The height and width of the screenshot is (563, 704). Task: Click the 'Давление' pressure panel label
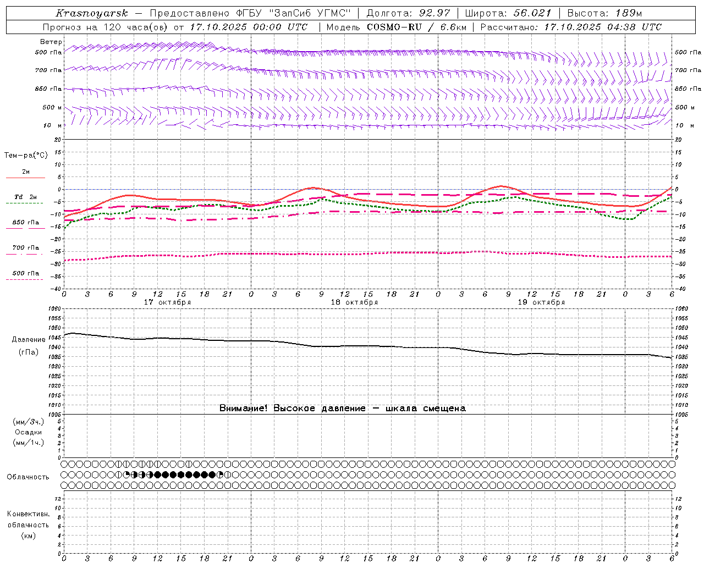(29, 339)
